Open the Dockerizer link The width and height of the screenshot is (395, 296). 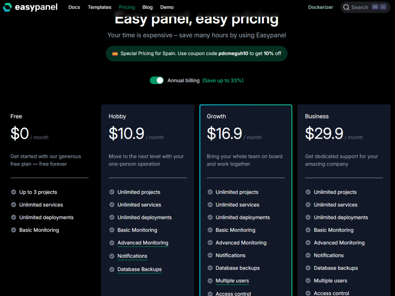[321, 7]
